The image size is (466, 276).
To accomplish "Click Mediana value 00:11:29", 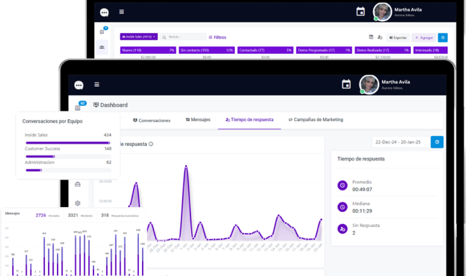I will coord(362,211).
